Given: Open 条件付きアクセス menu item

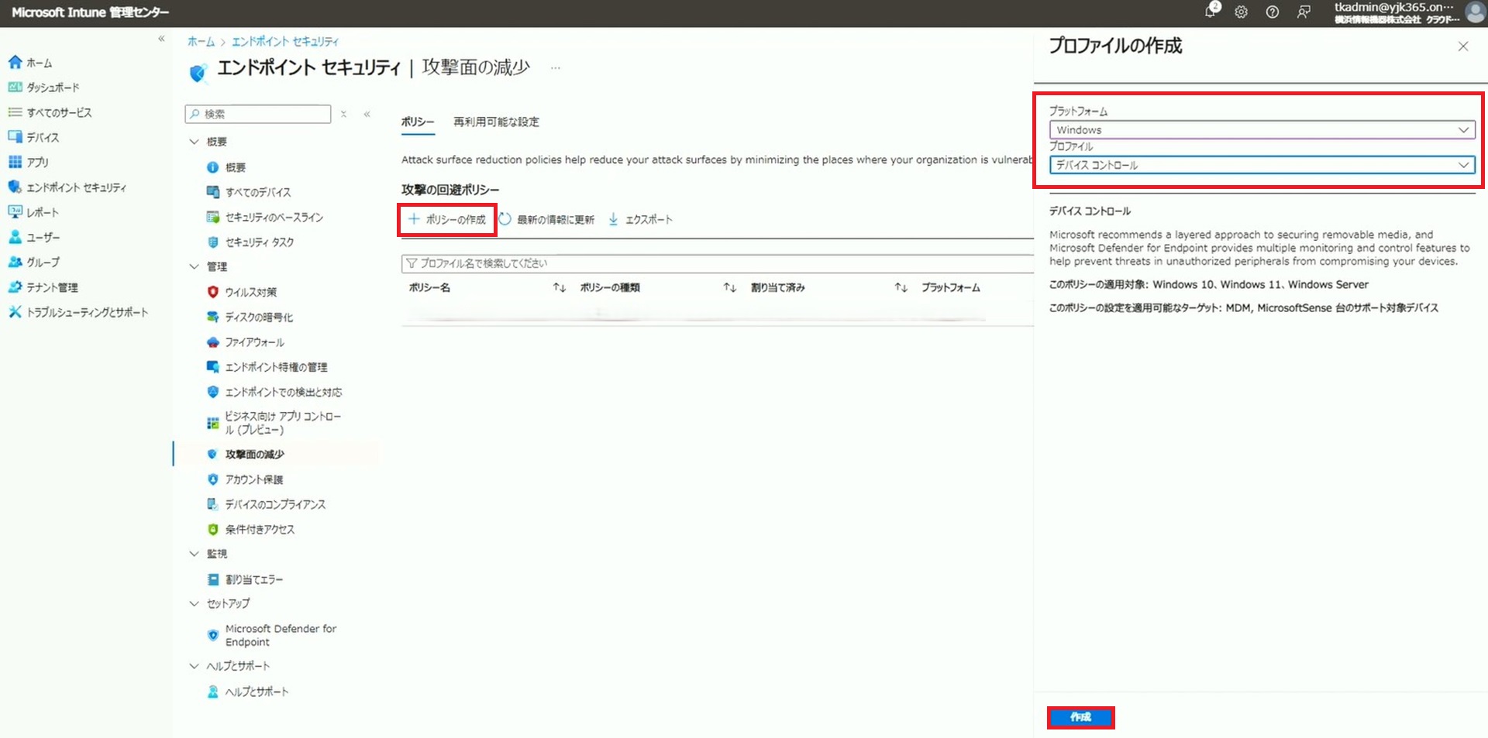Looking at the screenshot, I should 260,529.
